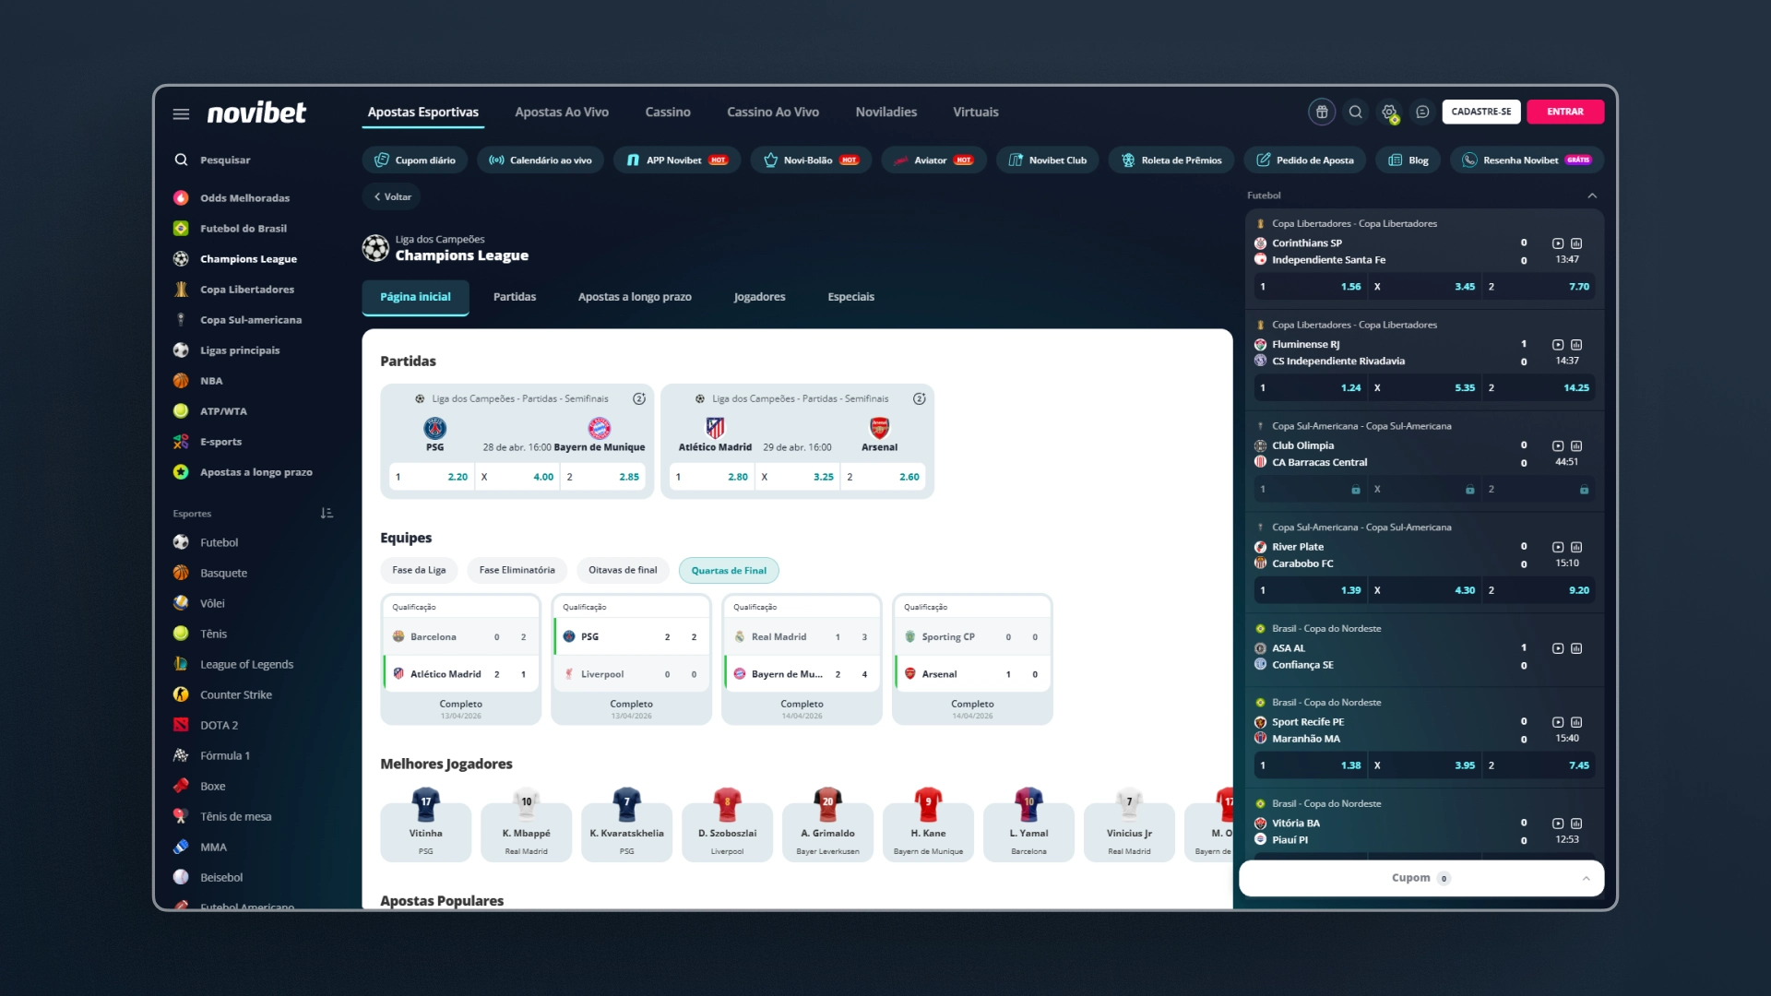
Task: Collapse the Futebol live section chevron
Action: click(1592, 196)
